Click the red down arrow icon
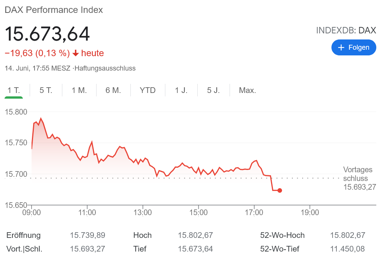Image resolution: width=382 pixels, height=269 pixels. tap(76, 53)
